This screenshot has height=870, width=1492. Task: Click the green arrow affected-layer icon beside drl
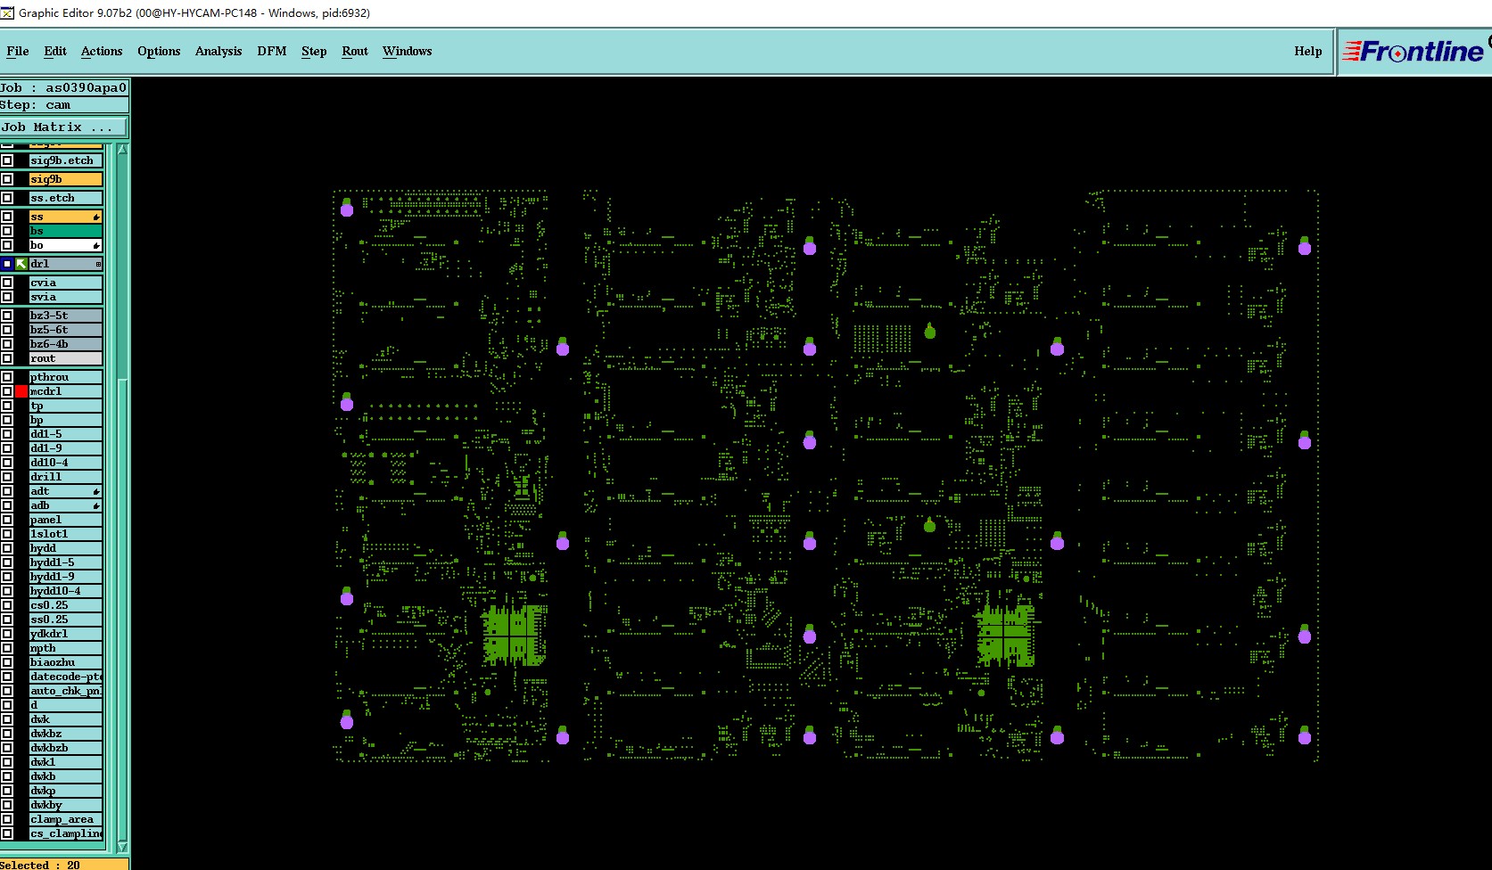(21, 264)
